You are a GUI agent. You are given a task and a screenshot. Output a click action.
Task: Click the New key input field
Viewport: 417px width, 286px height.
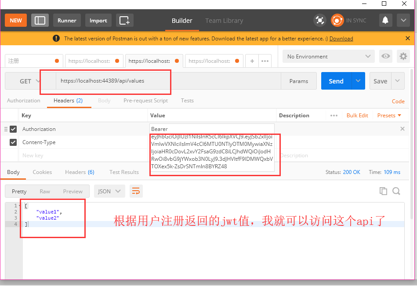83,156
